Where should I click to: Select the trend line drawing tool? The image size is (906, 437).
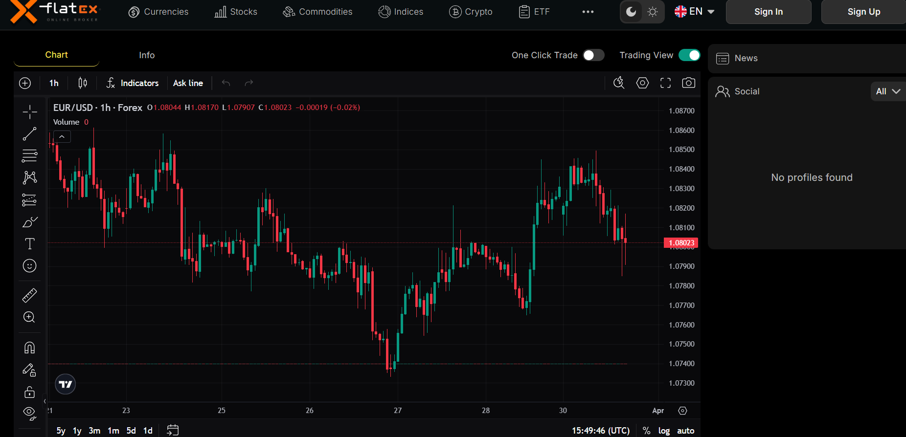[29, 134]
